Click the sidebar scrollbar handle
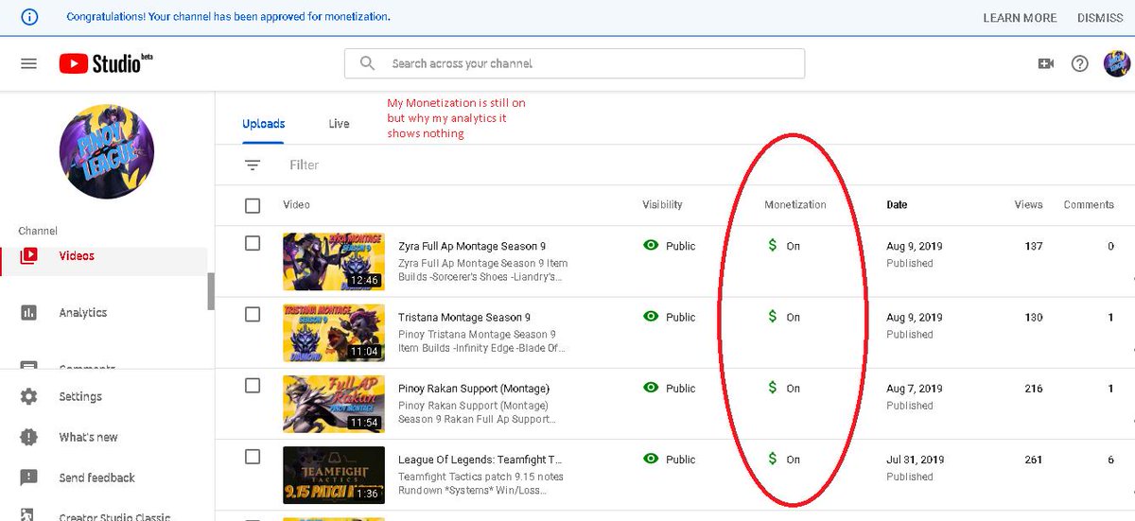The width and height of the screenshot is (1135, 521). [211, 291]
